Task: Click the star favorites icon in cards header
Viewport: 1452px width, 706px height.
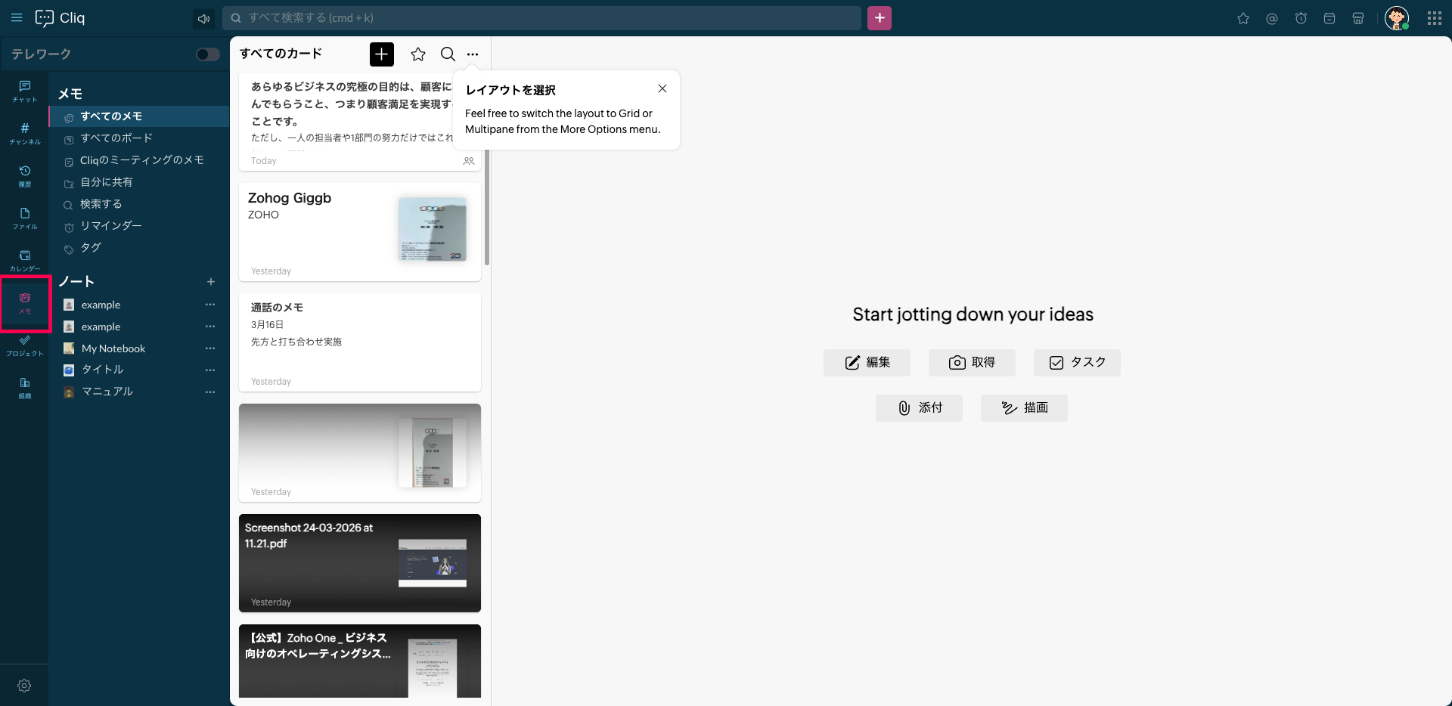Action: (417, 54)
